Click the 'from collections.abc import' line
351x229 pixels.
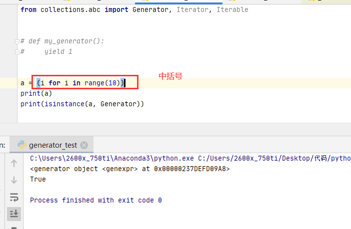tap(134, 9)
